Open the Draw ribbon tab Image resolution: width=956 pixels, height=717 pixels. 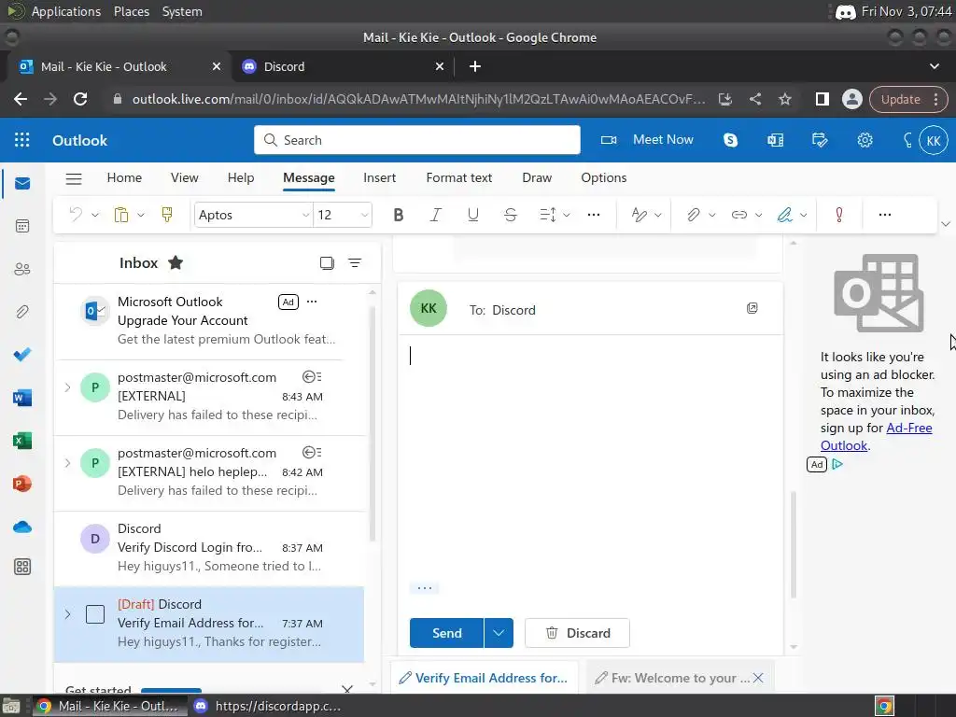click(537, 178)
